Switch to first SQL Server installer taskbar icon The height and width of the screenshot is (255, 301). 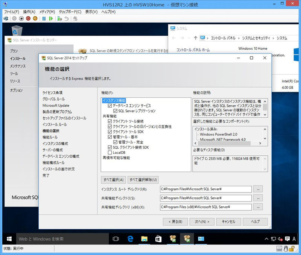(173, 239)
